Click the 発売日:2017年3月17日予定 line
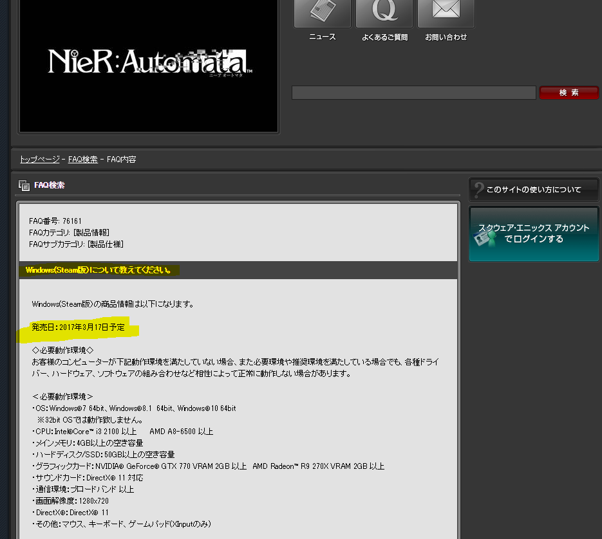Viewport: 602px width, 539px height. (x=79, y=327)
